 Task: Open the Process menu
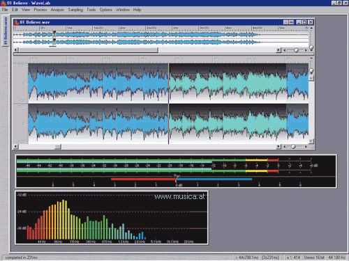[x=40, y=10]
